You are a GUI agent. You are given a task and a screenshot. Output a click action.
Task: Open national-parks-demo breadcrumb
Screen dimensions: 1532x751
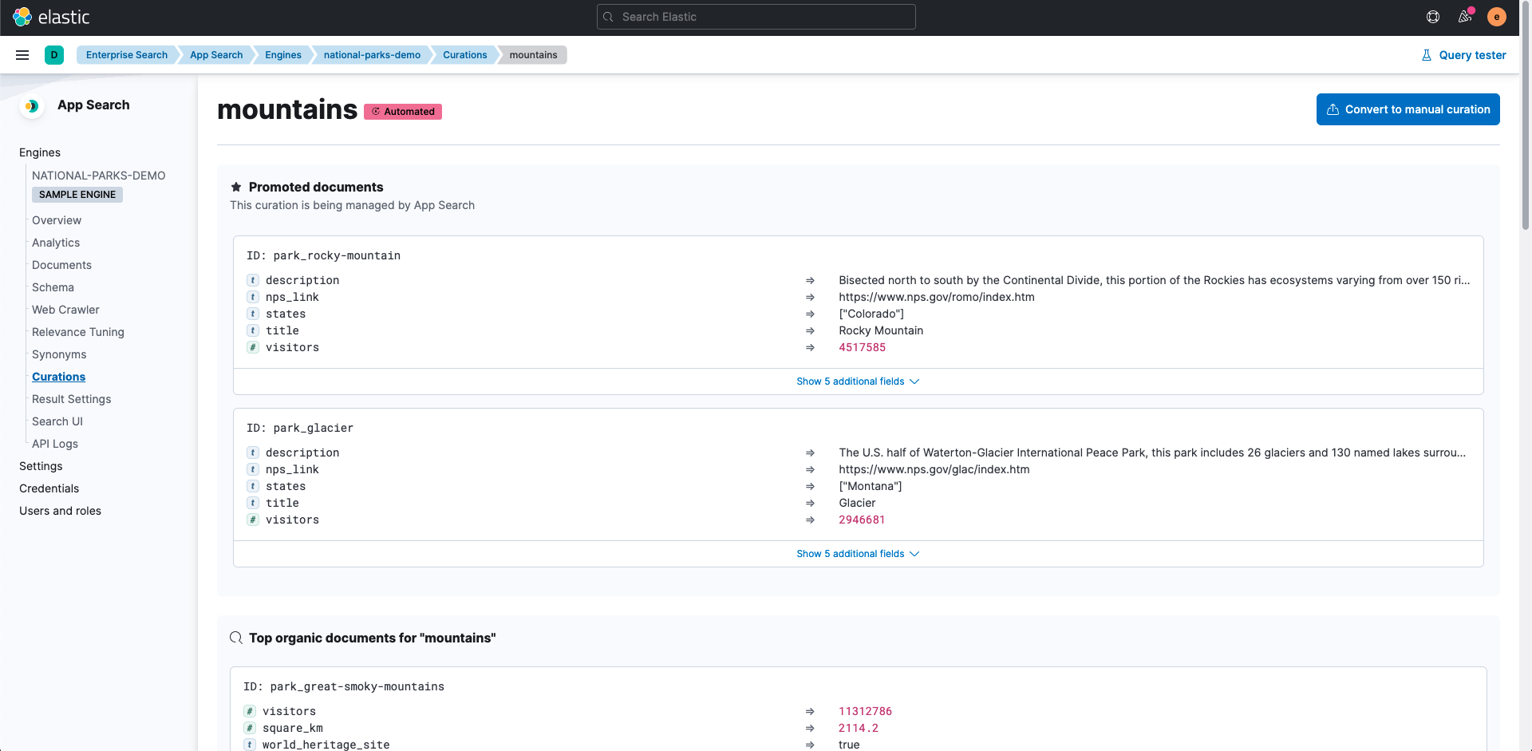coord(372,55)
